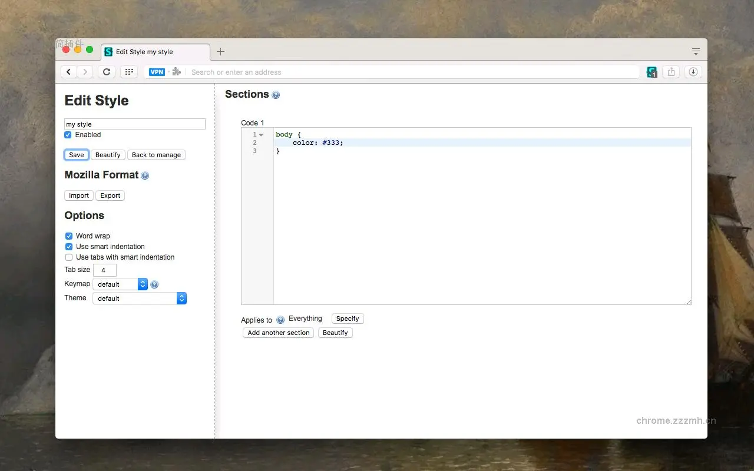
Task: Open the Stylish extension toolbar icon
Action: pos(652,72)
